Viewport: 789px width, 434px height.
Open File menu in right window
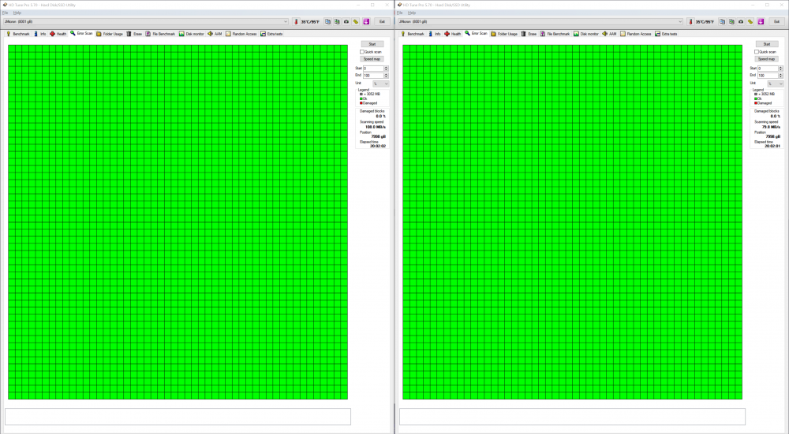pyautogui.click(x=399, y=13)
